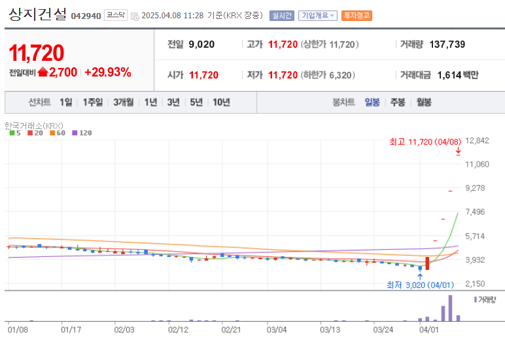Click the 최저 3,020 (04/01) chart label

[x=421, y=285]
